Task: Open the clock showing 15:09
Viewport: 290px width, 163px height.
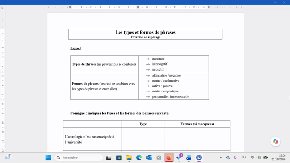Action: 279,158
